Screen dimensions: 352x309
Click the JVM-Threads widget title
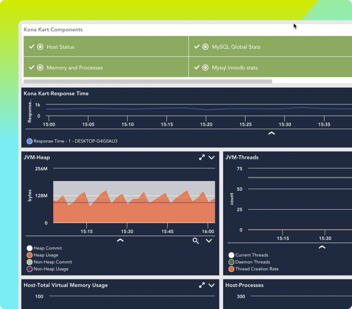point(242,158)
